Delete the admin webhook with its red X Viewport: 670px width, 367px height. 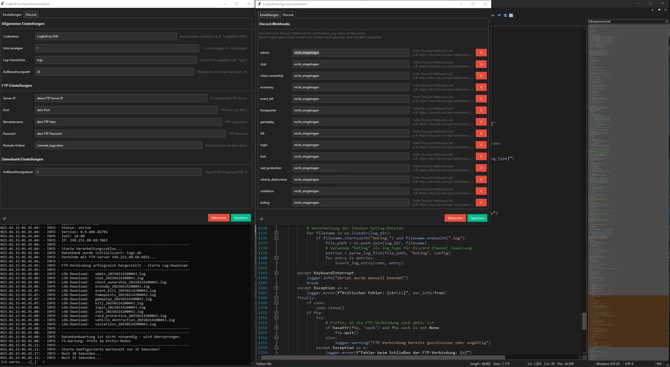pos(481,52)
